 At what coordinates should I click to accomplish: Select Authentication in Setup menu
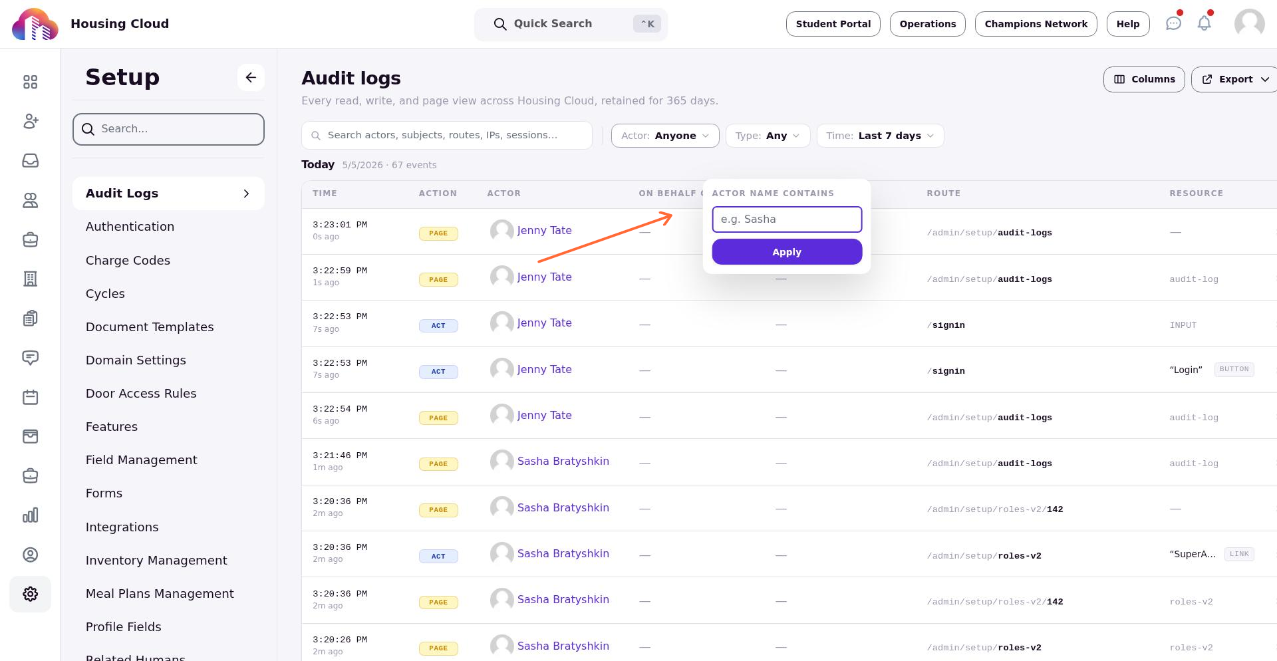tap(130, 227)
